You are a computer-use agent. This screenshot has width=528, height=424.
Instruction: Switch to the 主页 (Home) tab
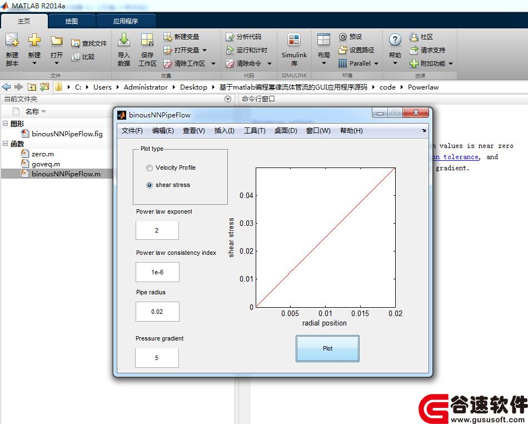click(24, 21)
